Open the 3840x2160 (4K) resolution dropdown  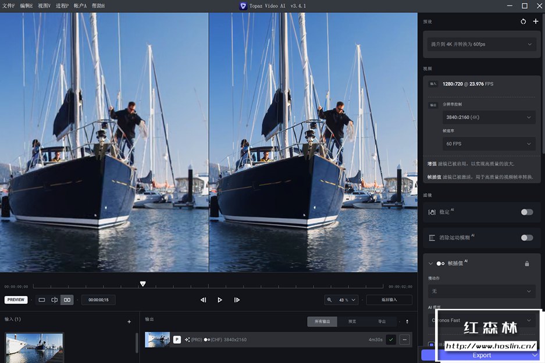(x=487, y=118)
